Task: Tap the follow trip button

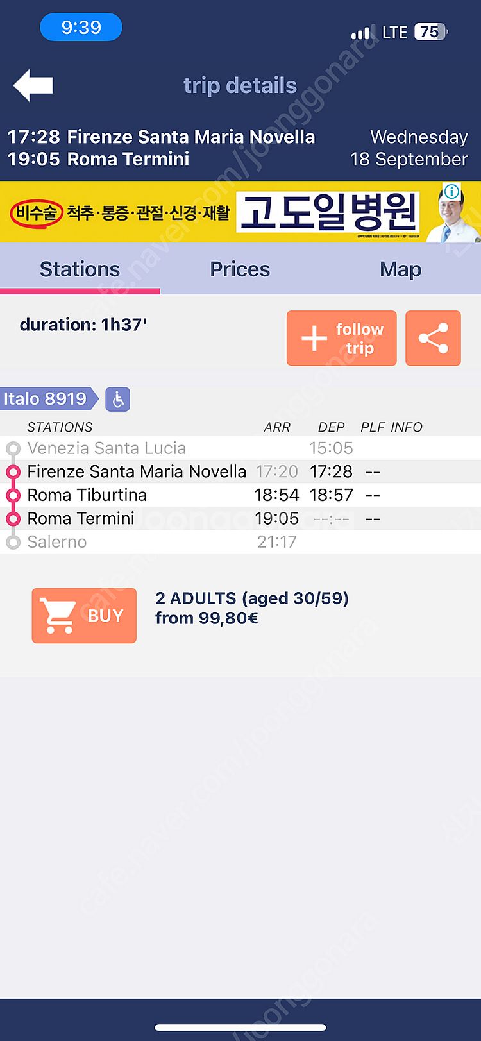Action: [341, 338]
